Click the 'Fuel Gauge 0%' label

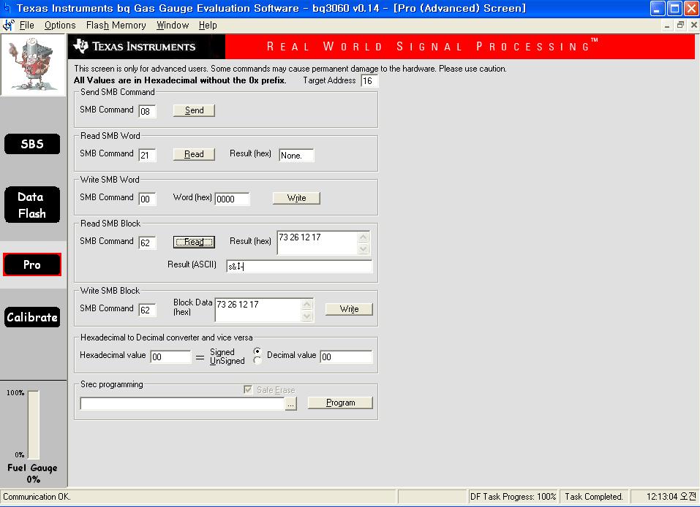click(33, 473)
